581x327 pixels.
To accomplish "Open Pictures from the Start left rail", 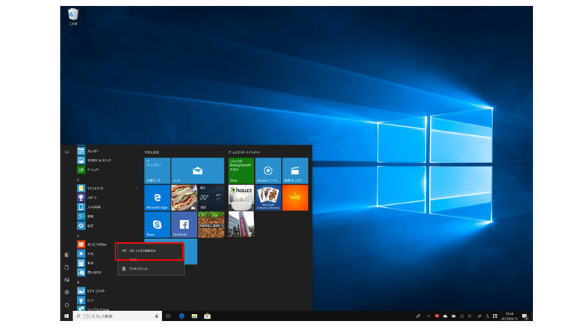I will (67, 280).
